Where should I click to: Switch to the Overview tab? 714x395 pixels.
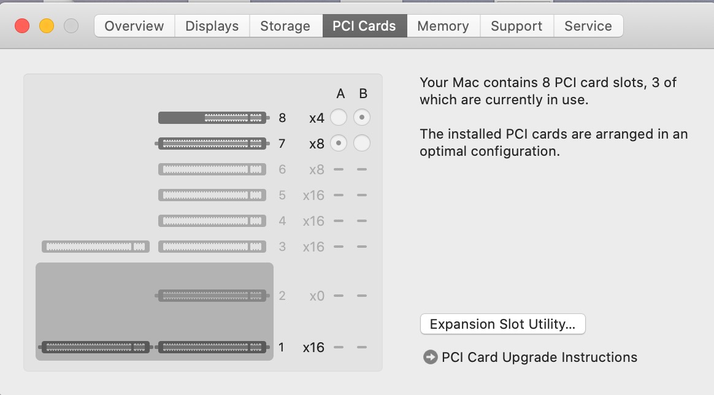click(x=134, y=26)
